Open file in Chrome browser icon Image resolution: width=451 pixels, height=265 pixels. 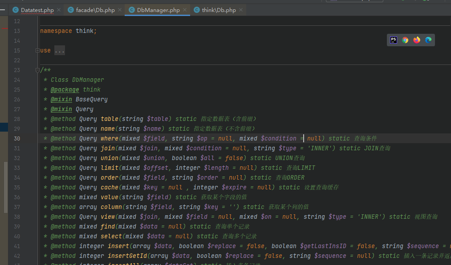tap(405, 40)
